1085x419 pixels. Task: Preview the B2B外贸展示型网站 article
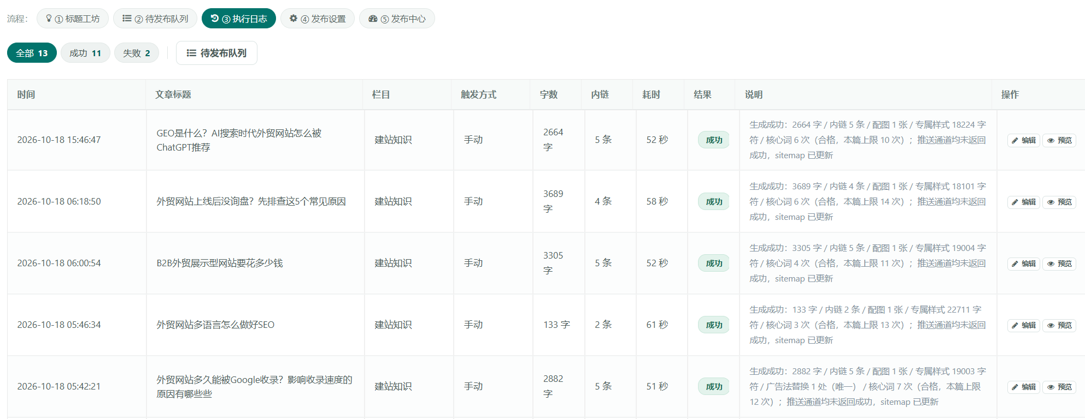[1059, 264]
